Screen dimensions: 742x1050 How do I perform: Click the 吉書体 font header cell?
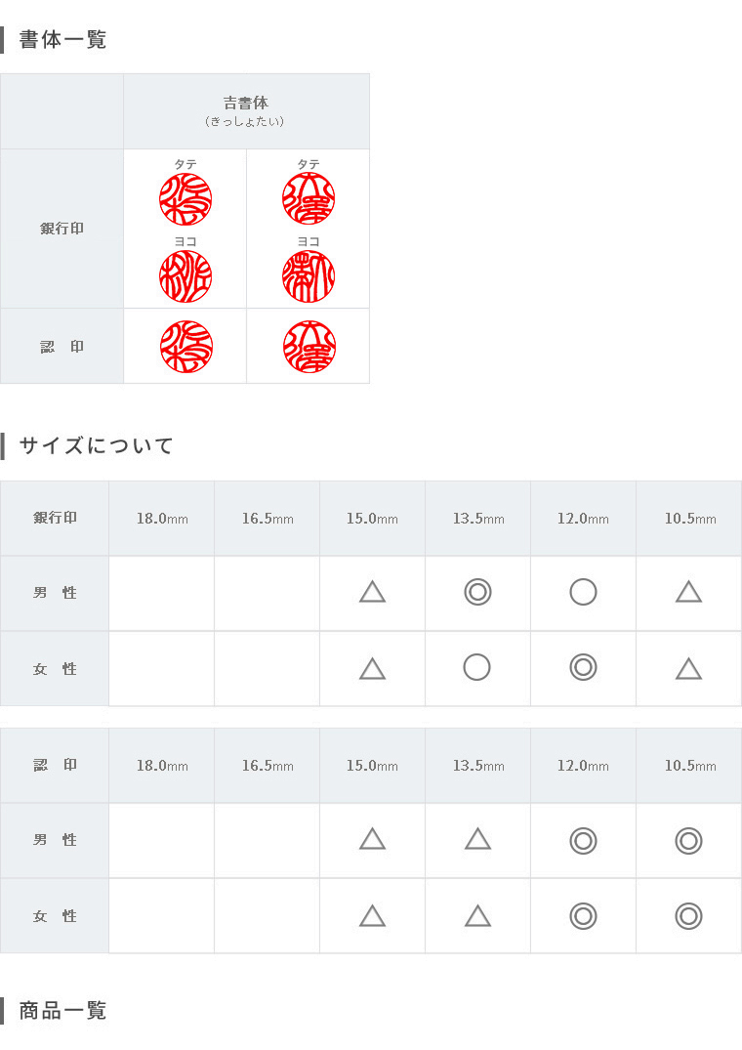click(246, 111)
